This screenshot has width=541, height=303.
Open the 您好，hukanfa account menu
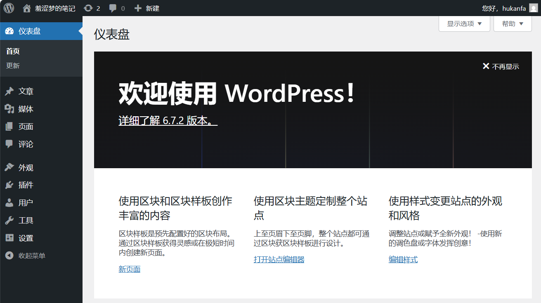tap(510, 8)
